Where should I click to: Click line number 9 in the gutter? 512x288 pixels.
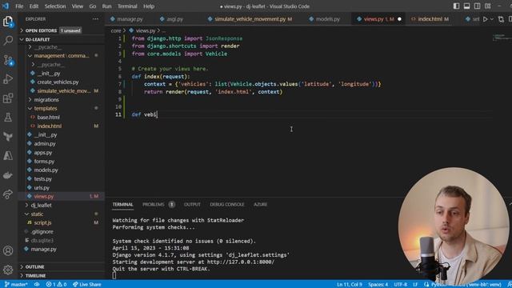point(119,99)
